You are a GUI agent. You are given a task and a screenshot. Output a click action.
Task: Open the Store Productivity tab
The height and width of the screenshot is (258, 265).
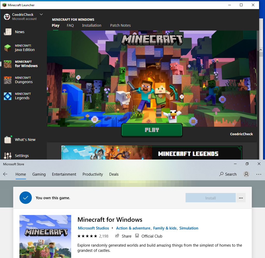[93, 174]
